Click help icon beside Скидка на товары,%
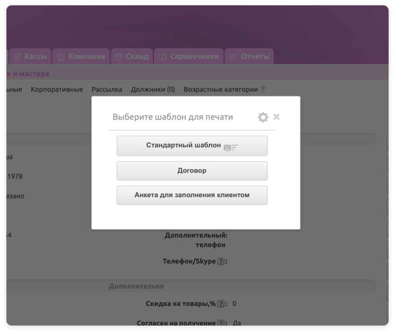The width and height of the screenshot is (395, 333). [x=221, y=304]
